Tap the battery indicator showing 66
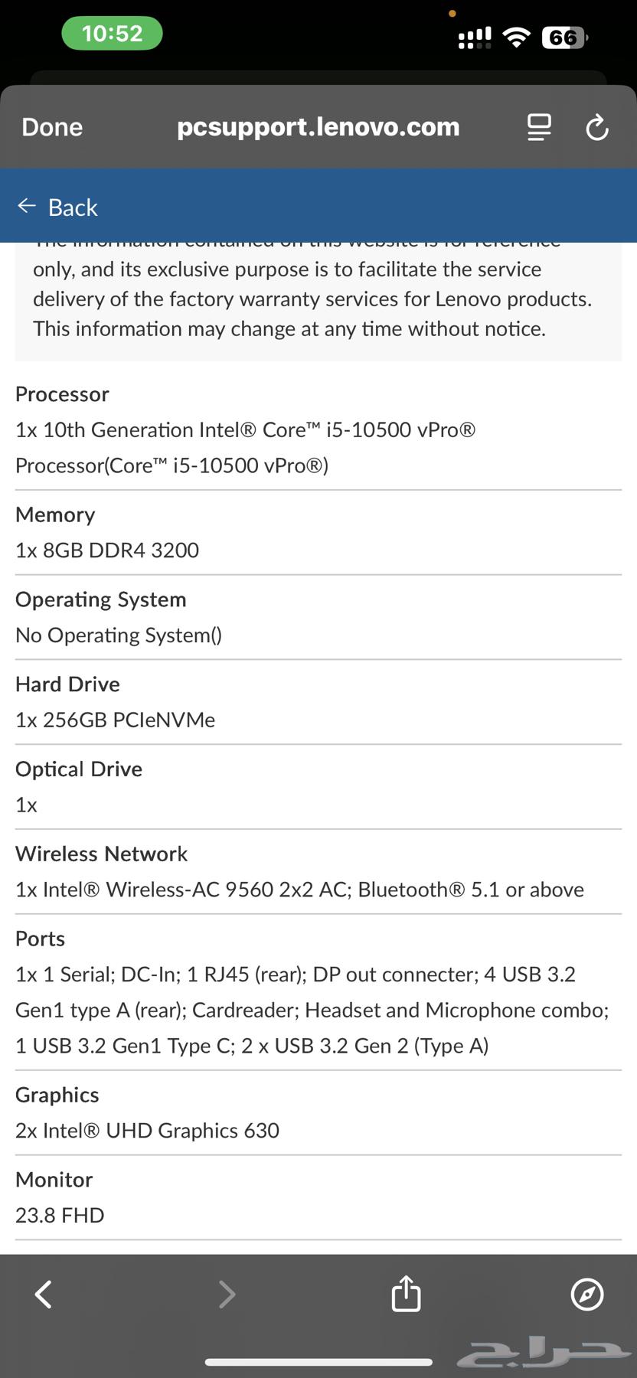Image resolution: width=637 pixels, height=1378 pixels. 564,36
